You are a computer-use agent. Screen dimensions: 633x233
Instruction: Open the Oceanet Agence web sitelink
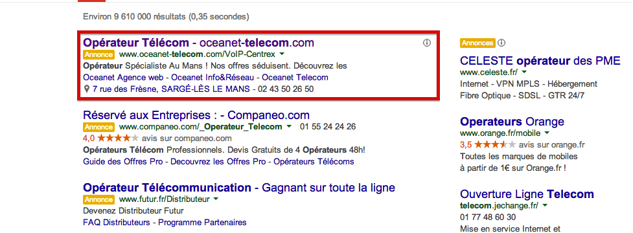pos(123,77)
